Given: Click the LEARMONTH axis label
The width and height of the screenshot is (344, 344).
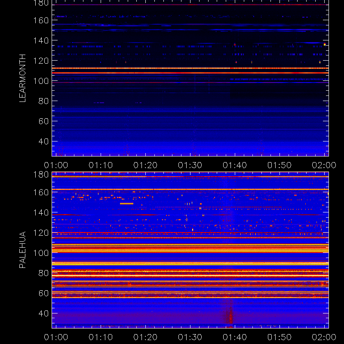Looking at the screenshot, I should coord(22,78).
